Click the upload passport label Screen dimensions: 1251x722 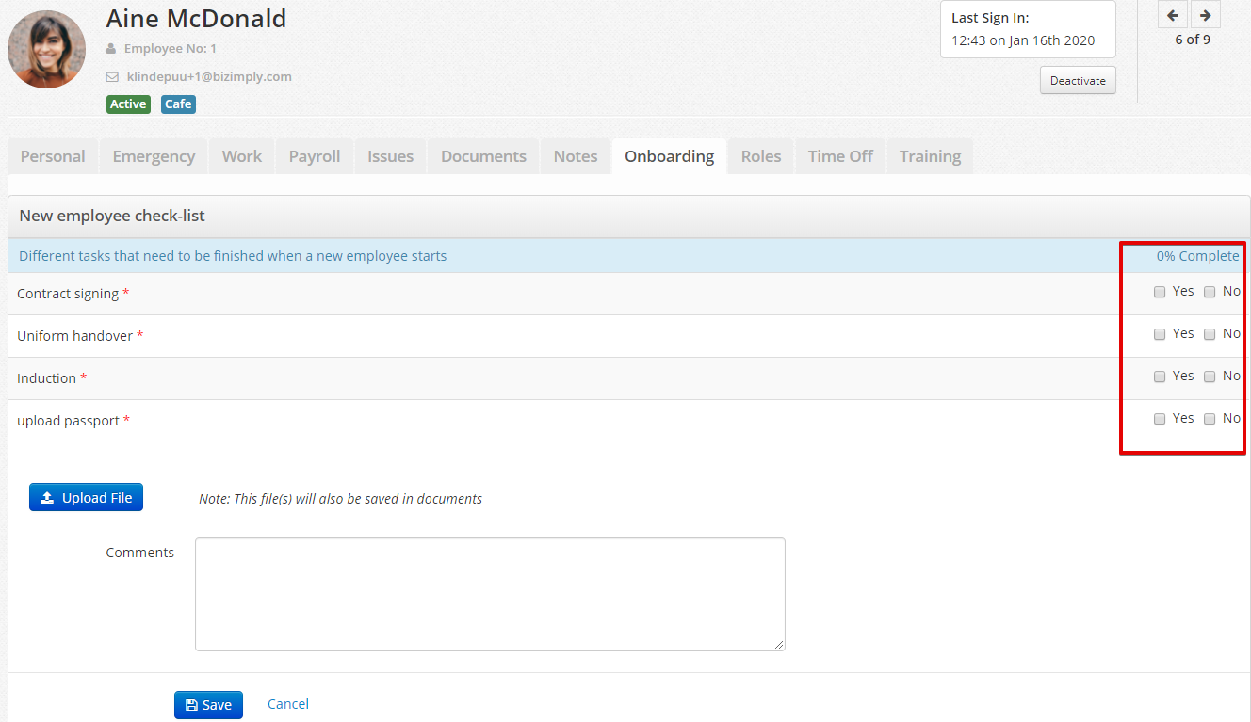(x=68, y=421)
